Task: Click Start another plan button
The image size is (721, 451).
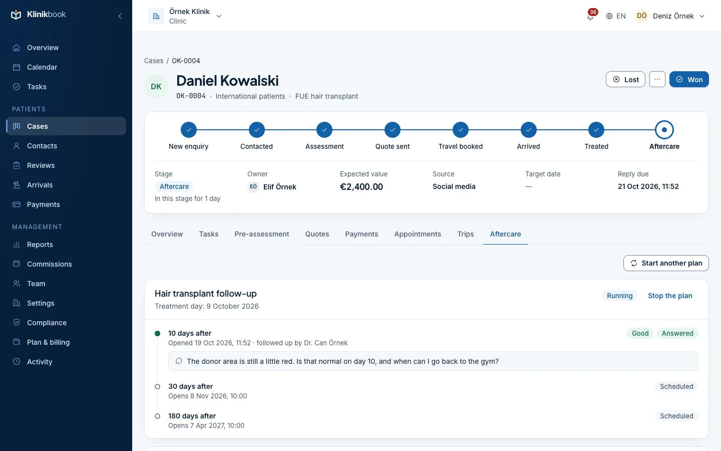Action: pos(666,263)
